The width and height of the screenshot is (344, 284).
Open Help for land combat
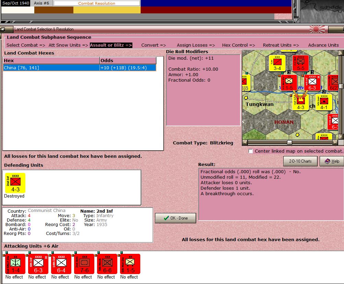(x=332, y=161)
